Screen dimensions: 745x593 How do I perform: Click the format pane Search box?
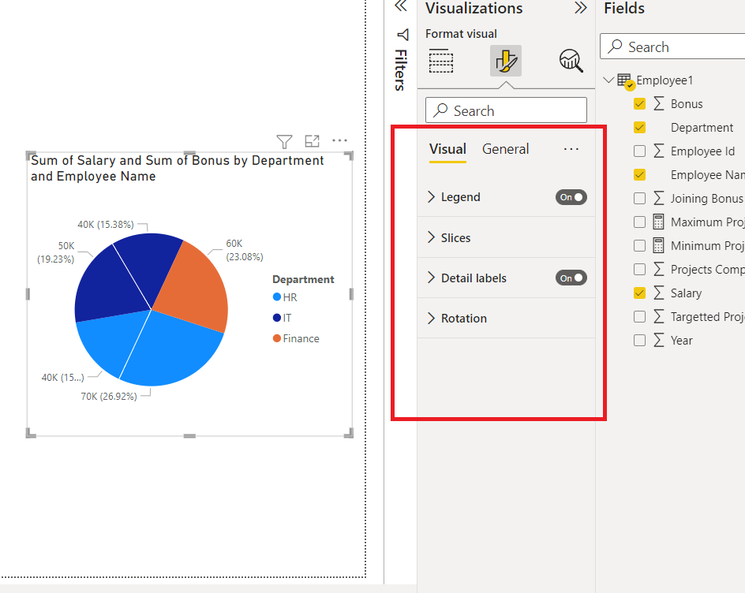click(x=506, y=110)
